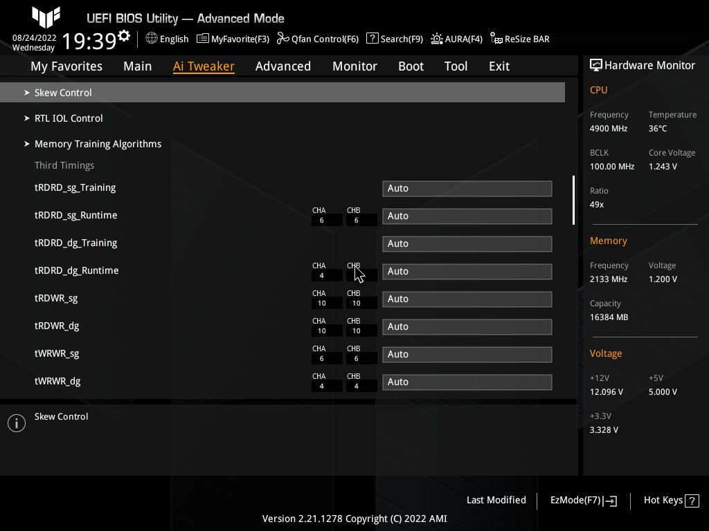Click the ReSize BAR icon

(x=496, y=39)
